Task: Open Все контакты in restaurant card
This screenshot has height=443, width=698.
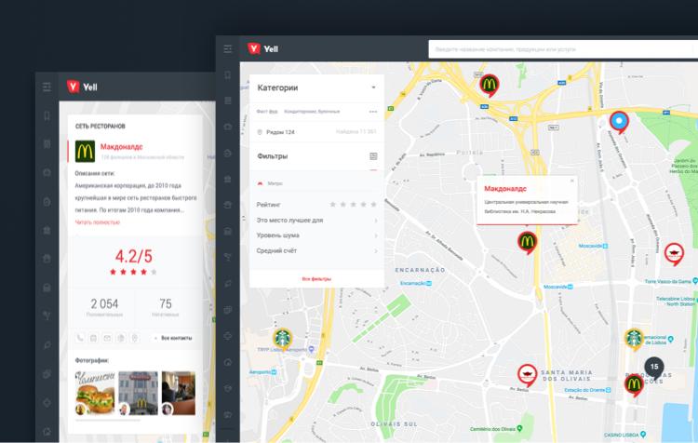Action: [x=175, y=338]
